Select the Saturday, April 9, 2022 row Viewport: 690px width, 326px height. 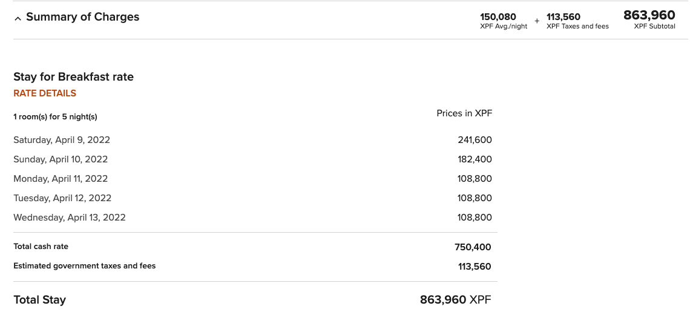(62, 140)
